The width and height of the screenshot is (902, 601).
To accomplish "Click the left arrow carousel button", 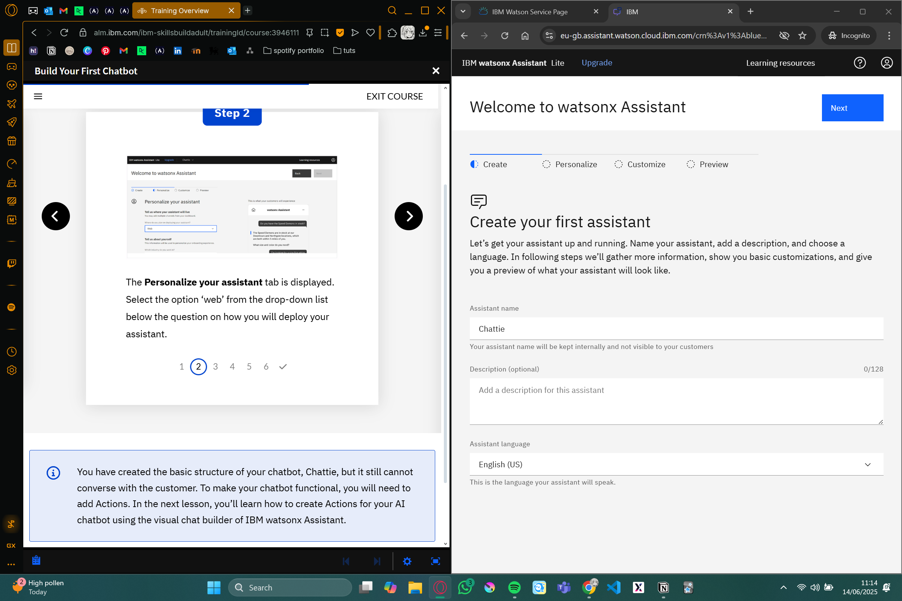I will click(x=56, y=216).
